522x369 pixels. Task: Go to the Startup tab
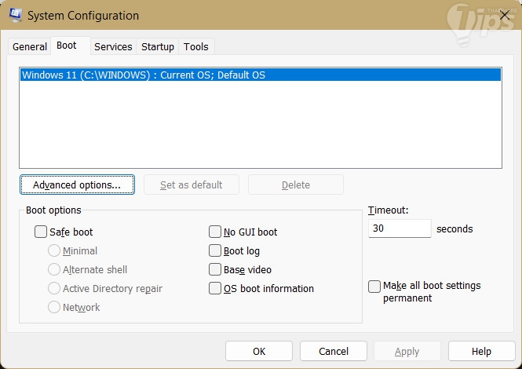158,46
